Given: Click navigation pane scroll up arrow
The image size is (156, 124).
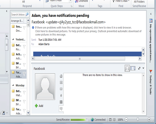Looking at the screenshot, I should tap(7, 36).
